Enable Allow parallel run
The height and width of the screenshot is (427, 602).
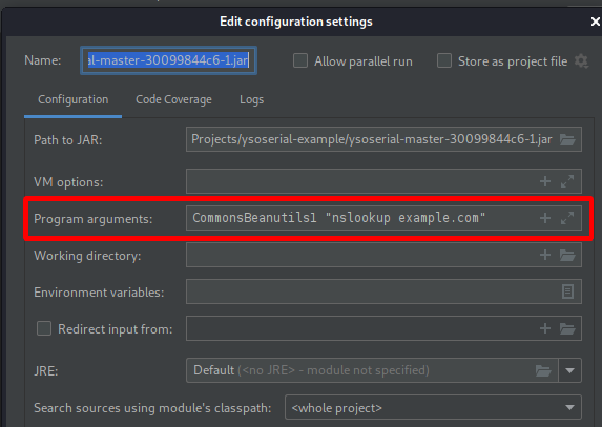[300, 60]
